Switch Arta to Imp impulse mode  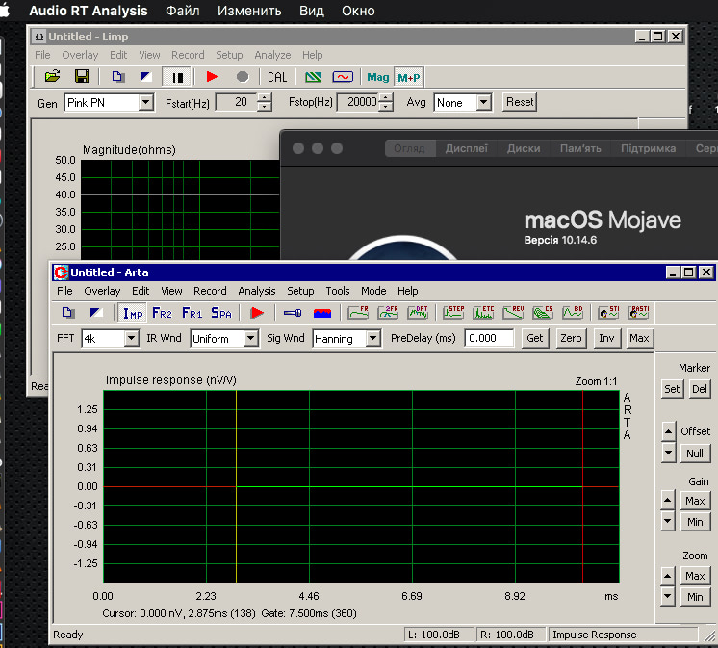click(132, 313)
